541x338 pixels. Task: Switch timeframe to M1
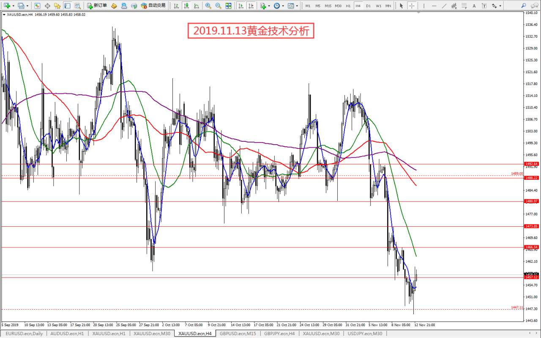308,5
